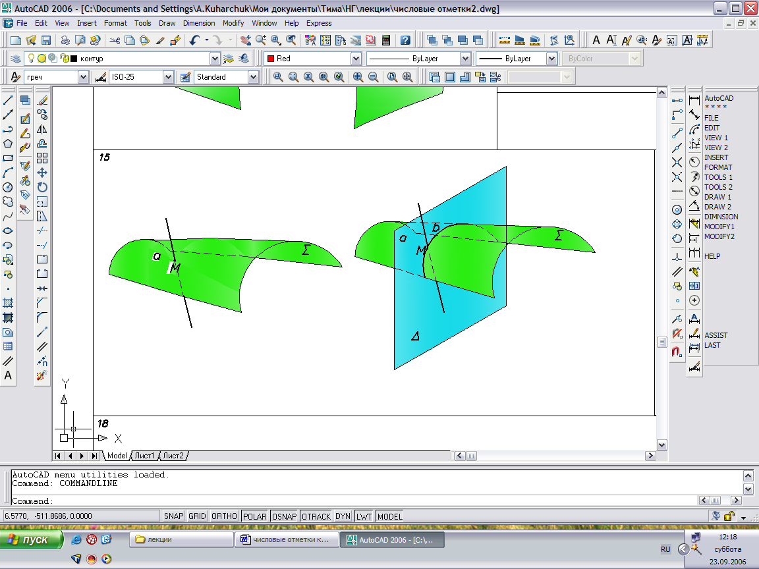Viewport: 759px width, 569px height.
Task: Toggle OTRACK object snap tracking
Action: click(316, 516)
